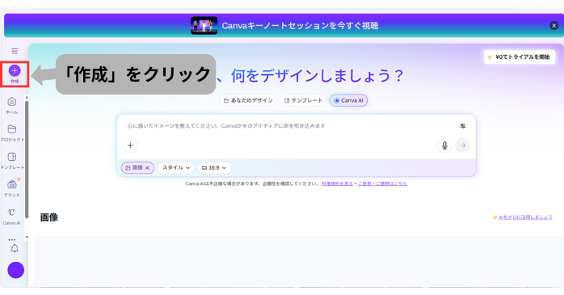Click the microphone voice input icon
This screenshot has width=564, height=295.
pos(444,145)
